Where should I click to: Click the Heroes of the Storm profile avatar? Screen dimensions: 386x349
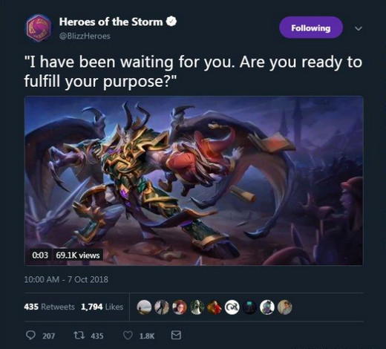click(39, 28)
